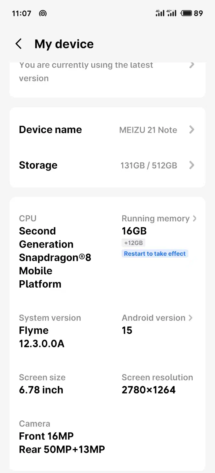This screenshot has height=473, width=215.
Task: Tap the second 4G signal icon
Action: [x=171, y=13]
